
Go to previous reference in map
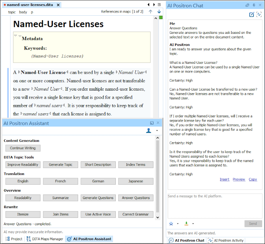150,12
